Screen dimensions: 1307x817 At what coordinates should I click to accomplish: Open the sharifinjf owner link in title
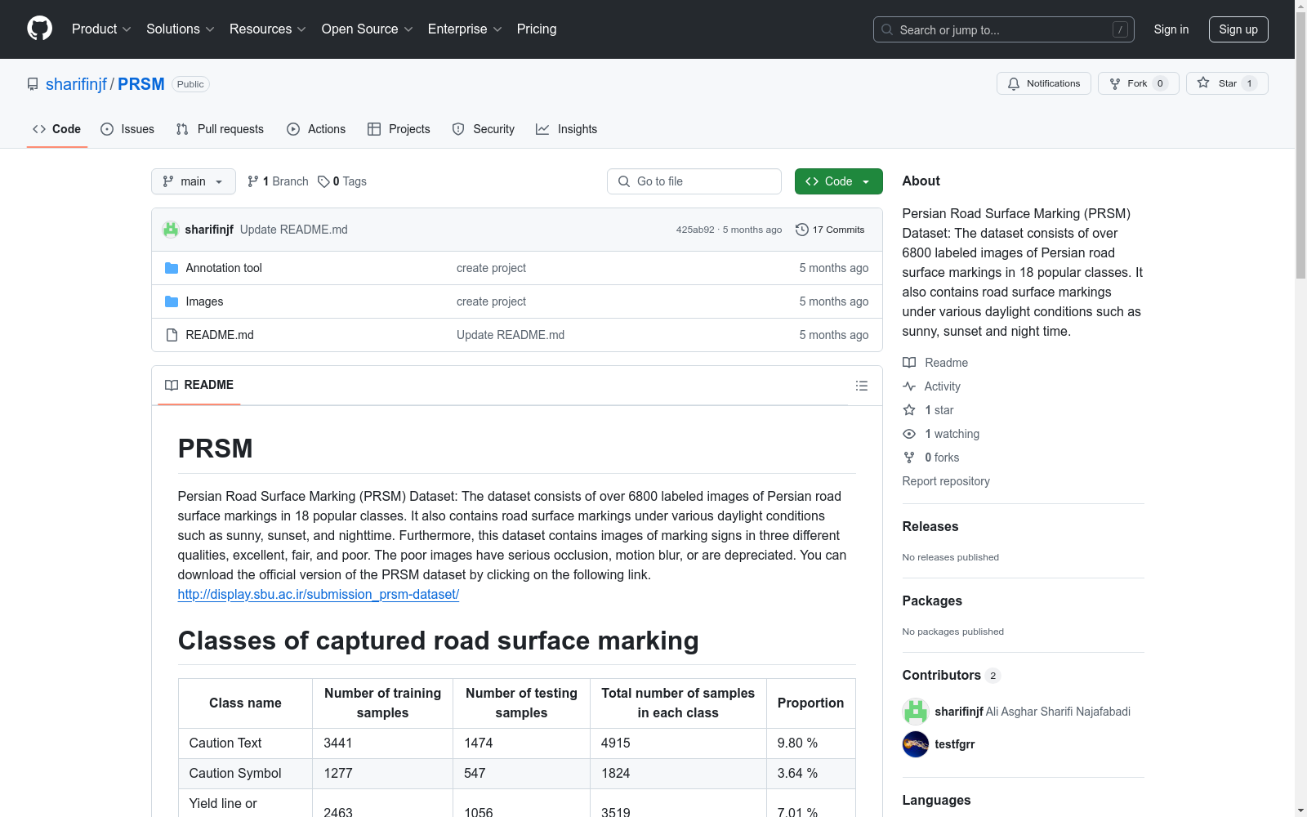point(76,84)
